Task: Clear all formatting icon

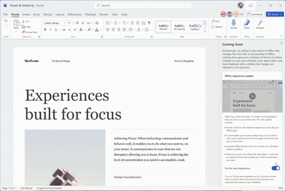Action: pyautogui.click(x=97, y=23)
